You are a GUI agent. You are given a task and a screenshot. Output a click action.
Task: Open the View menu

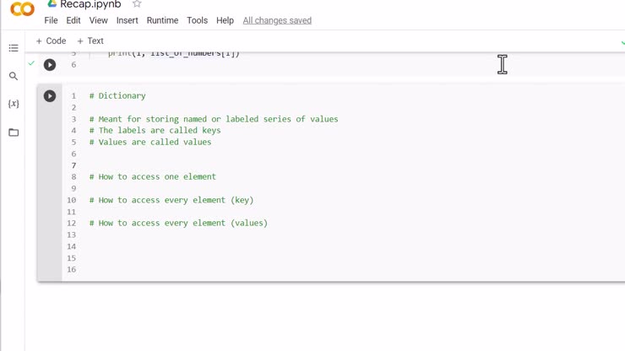coord(99,20)
